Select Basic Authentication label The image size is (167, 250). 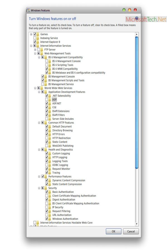63,192
